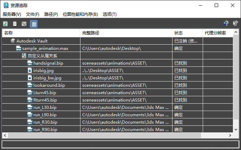Screen dimensions: 241x150
Task: Click the lookaround.bip file icon
Action: tap(30, 85)
